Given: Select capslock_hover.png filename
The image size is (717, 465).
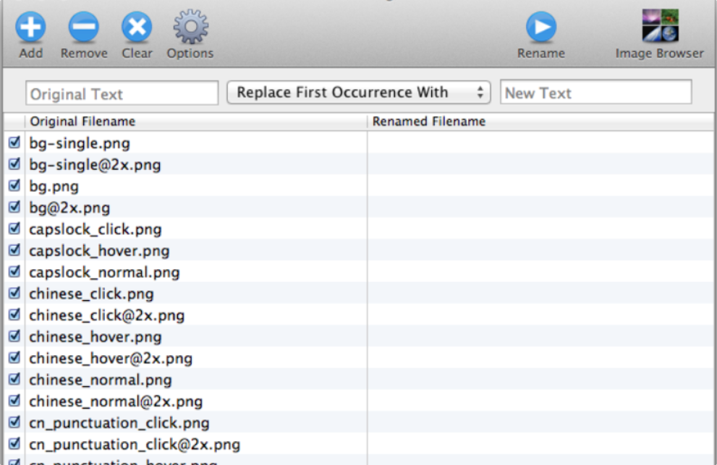Looking at the screenshot, I should pos(99,251).
